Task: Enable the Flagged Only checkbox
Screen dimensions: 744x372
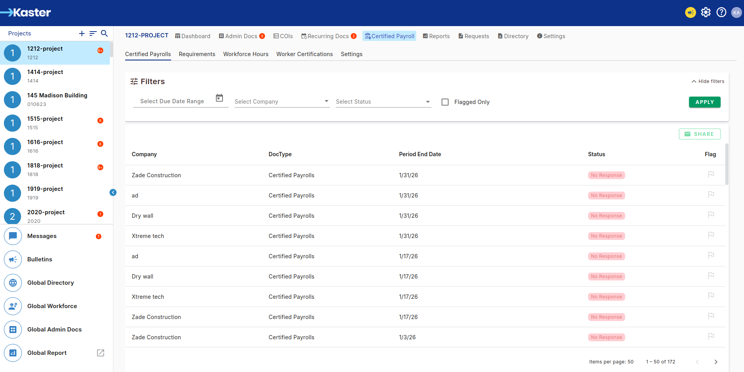Action: (x=445, y=102)
